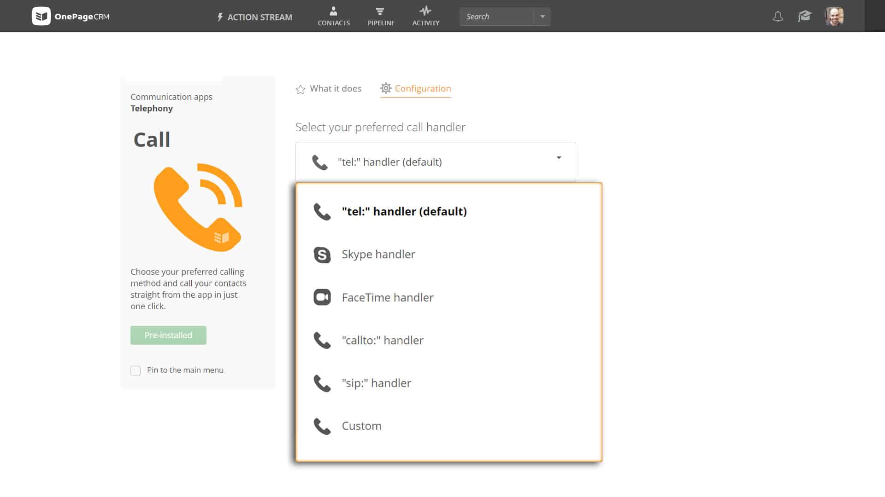Open the user profile avatar
The height and width of the screenshot is (497, 885).
pos(834,16)
